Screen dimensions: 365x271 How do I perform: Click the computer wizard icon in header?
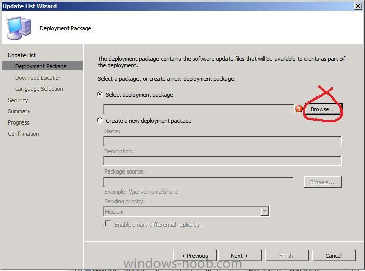[18, 28]
